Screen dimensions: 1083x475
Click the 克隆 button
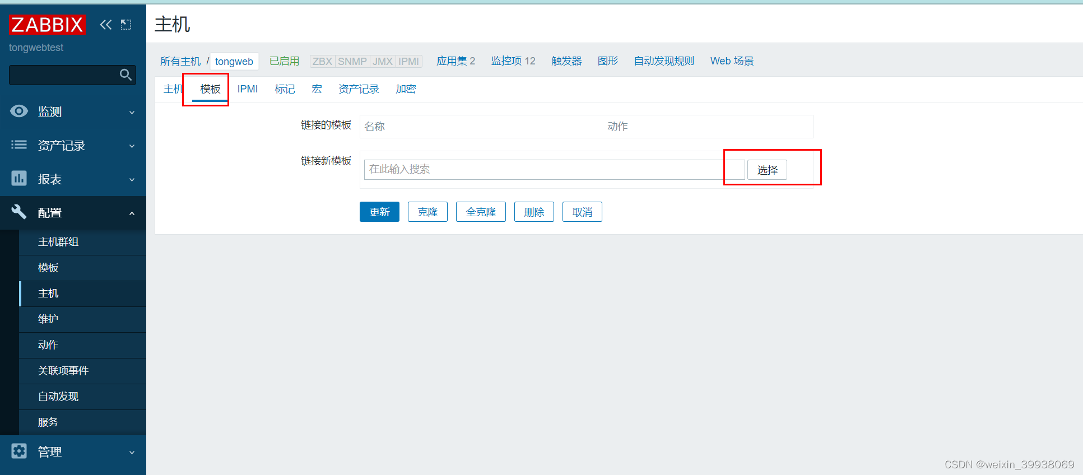(x=427, y=212)
